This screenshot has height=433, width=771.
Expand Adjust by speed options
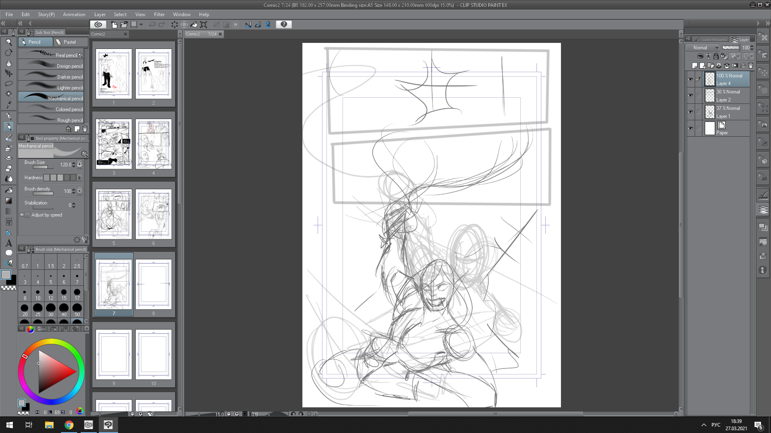pyautogui.click(x=22, y=215)
